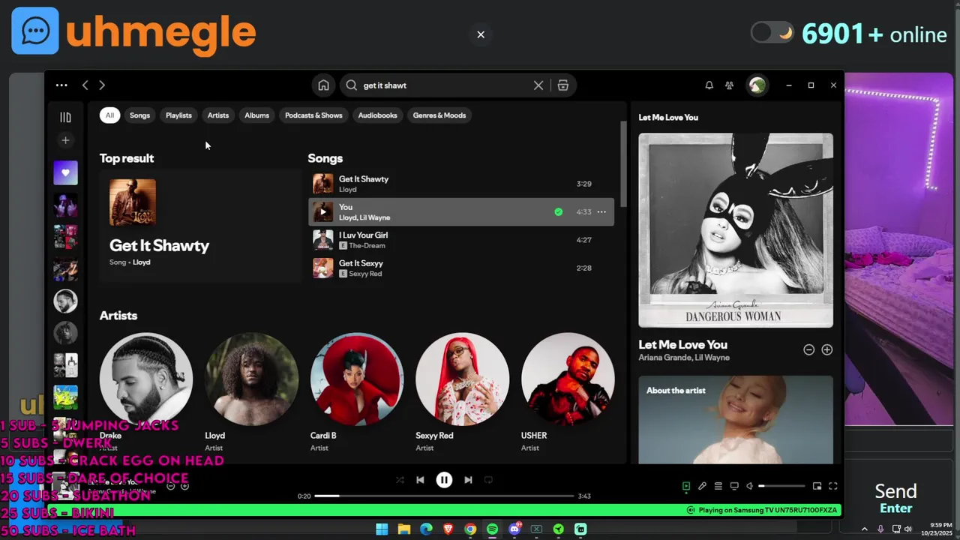This screenshot has height=540, width=960.
Task: Open the Cardi B artist card
Action: [357, 392]
